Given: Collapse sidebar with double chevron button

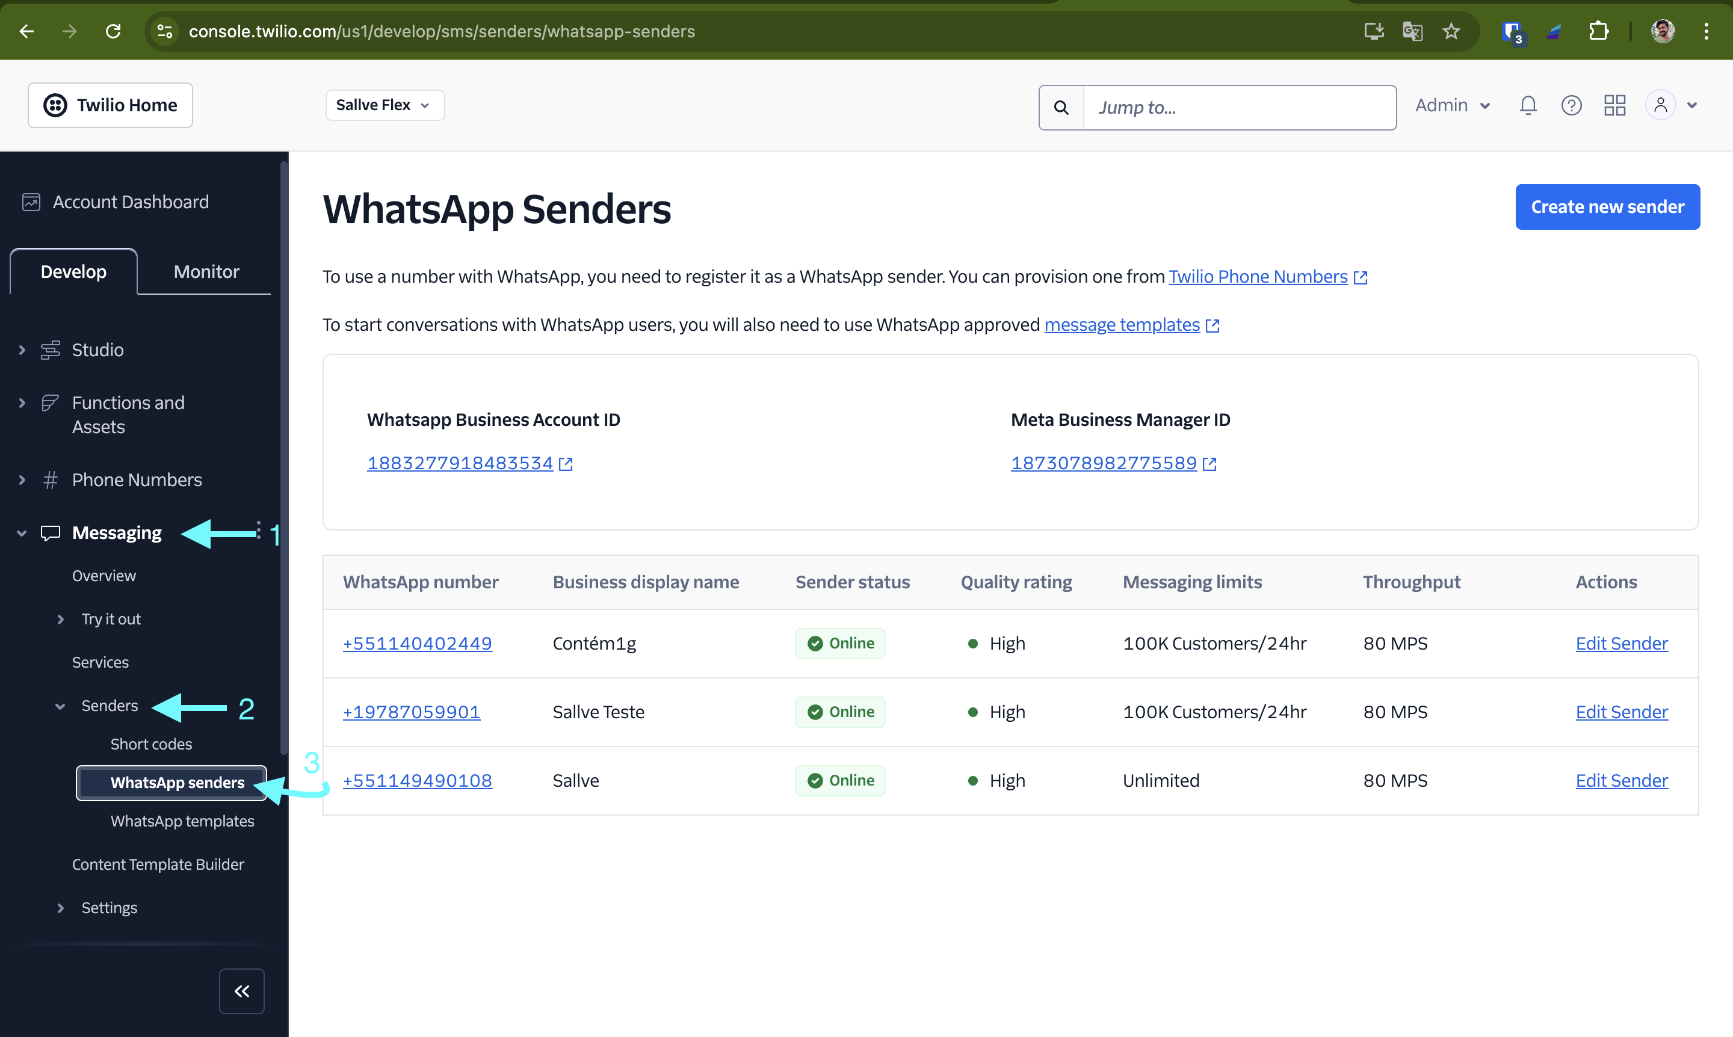Looking at the screenshot, I should tap(242, 991).
